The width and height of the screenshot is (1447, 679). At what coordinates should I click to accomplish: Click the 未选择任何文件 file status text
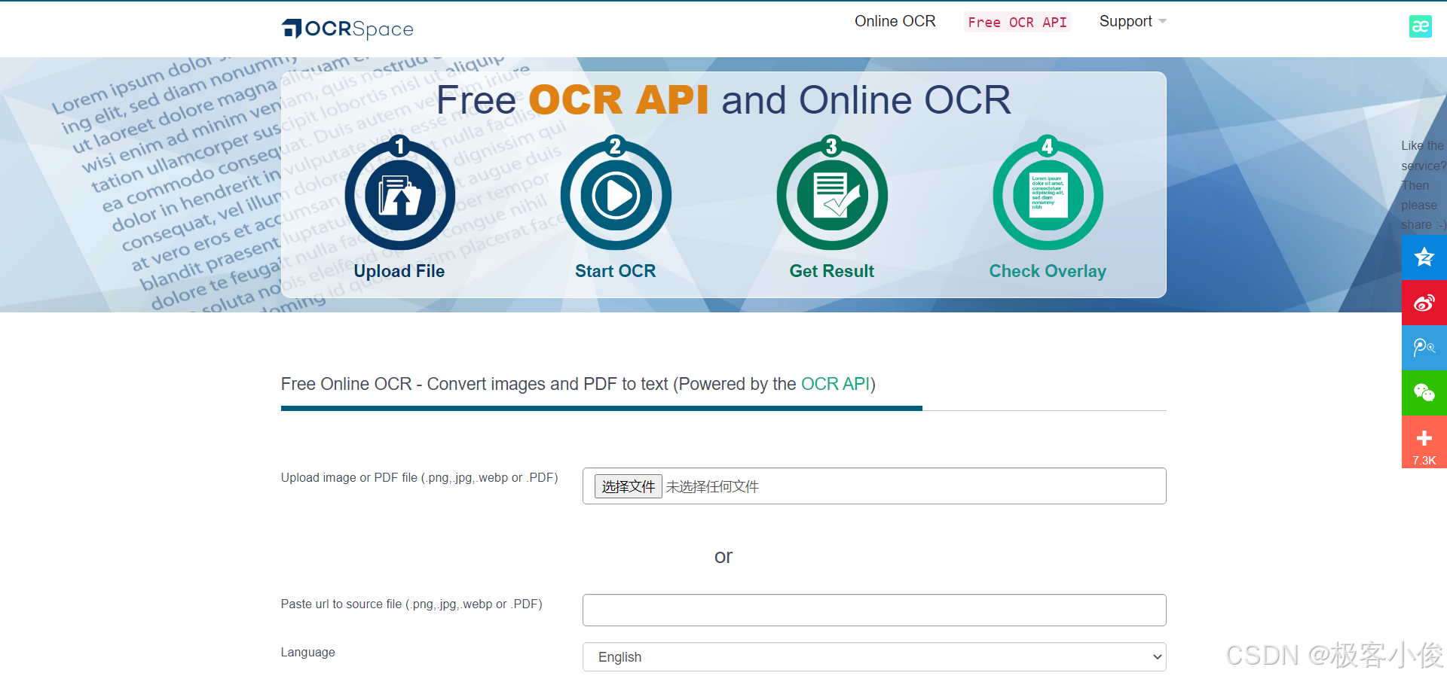(x=712, y=487)
